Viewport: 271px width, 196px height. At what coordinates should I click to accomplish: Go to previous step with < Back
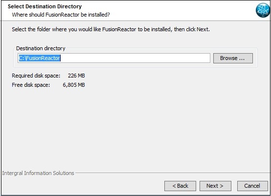click(180, 186)
